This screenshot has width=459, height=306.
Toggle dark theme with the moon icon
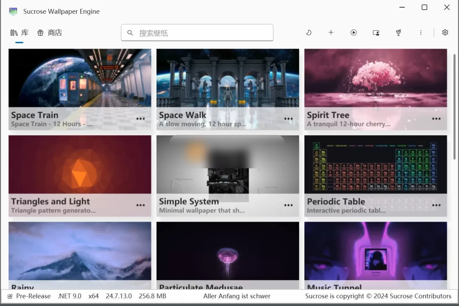pyautogui.click(x=308, y=32)
